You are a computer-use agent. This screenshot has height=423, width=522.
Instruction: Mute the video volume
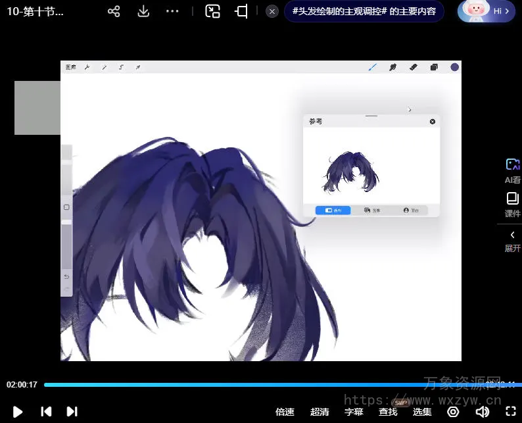tap(482, 412)
